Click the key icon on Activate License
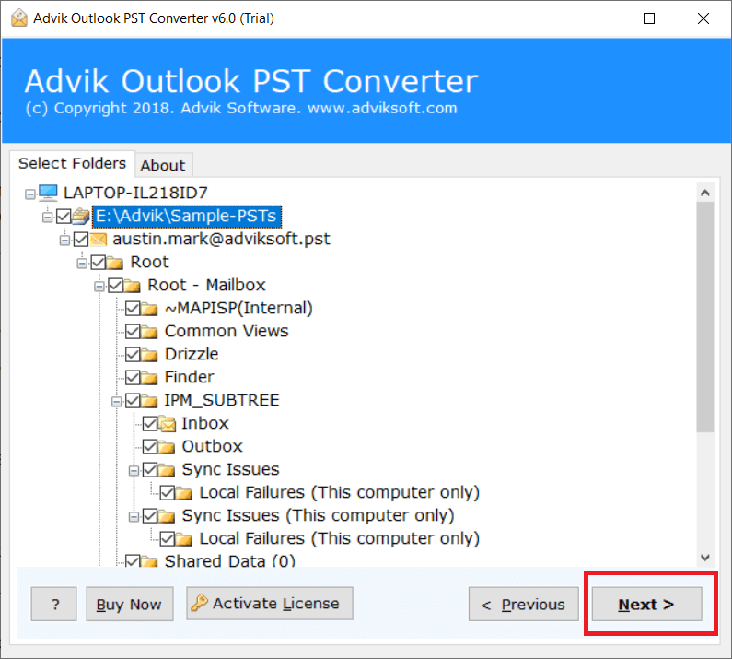This screenshot has height=659, width=732. [x=199, y=603]
